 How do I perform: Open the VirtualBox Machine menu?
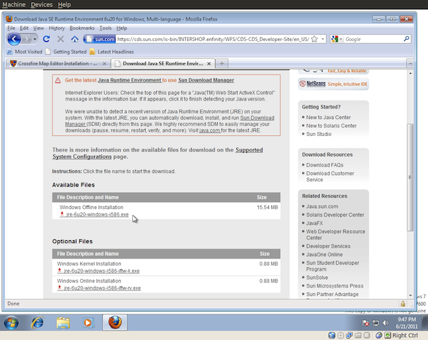14,5
